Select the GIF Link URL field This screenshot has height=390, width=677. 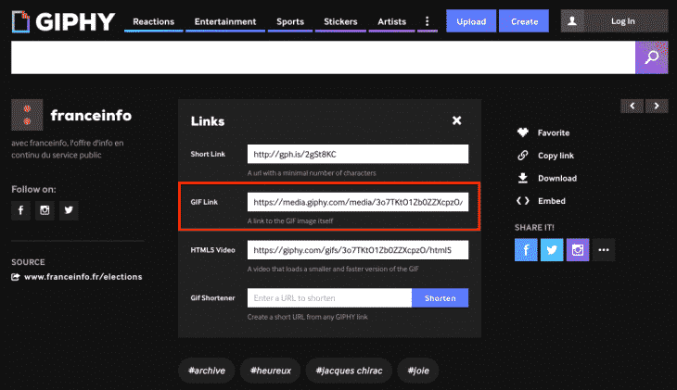pos(357,201)
